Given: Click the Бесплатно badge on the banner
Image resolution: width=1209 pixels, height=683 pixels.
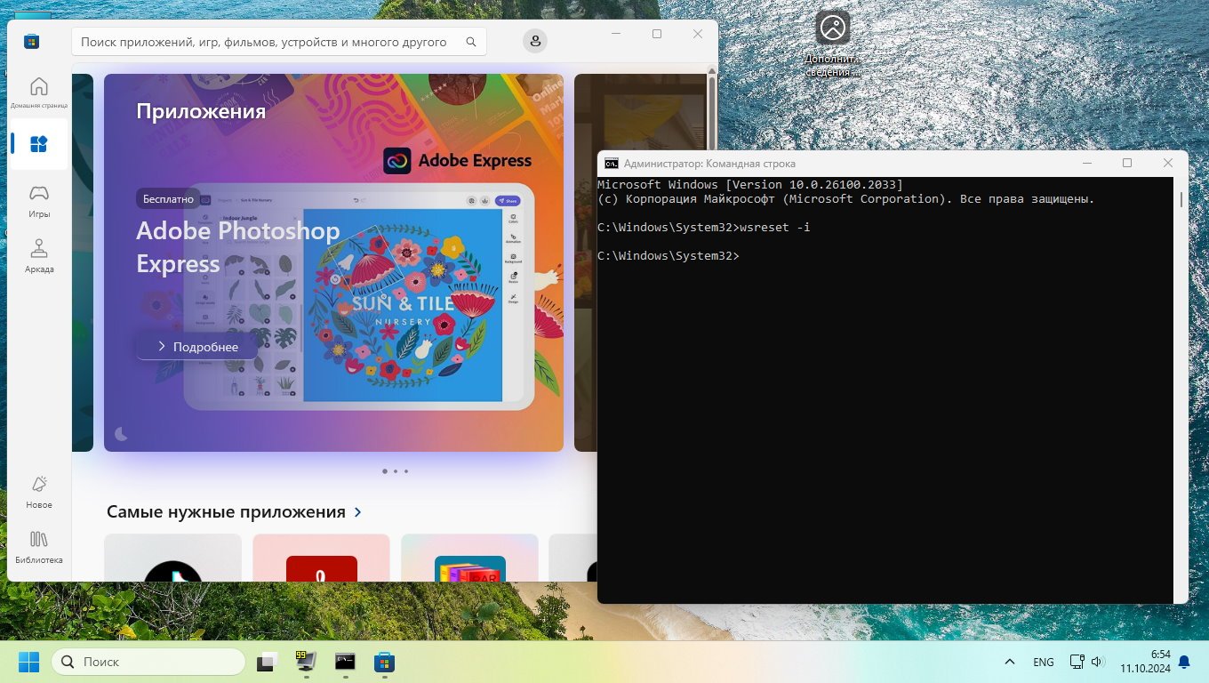Looking at the screenshot, I should (x=169, y=199).
